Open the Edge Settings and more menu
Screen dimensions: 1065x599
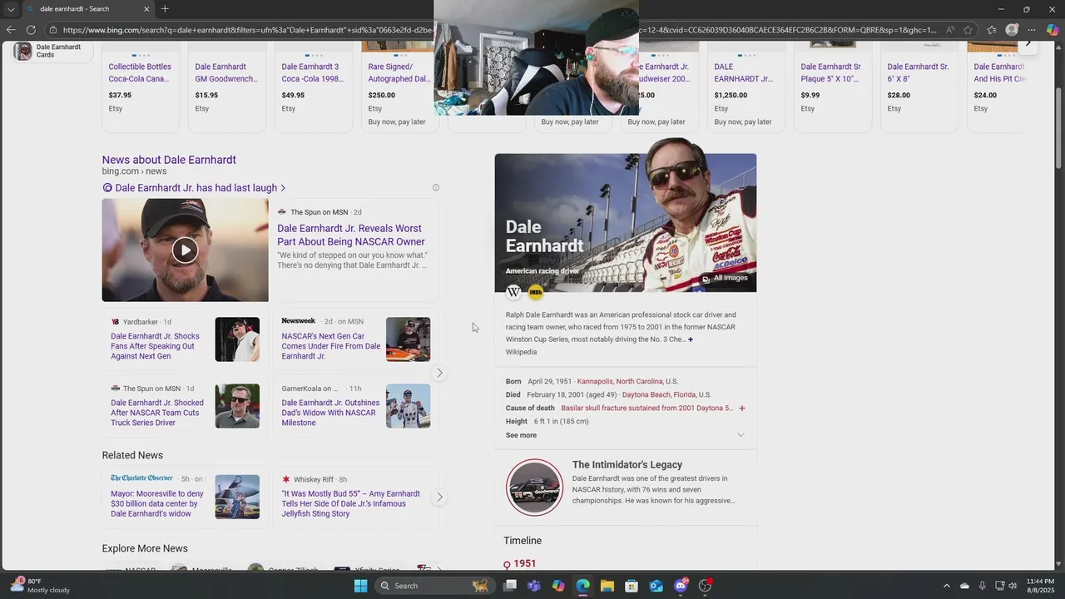(x=1032, y=30)
